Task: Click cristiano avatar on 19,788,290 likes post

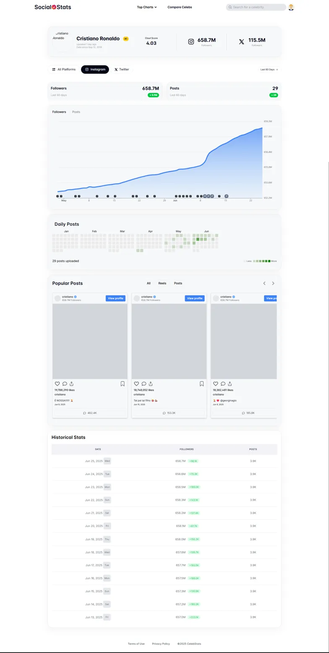Action: pos(57,298)
